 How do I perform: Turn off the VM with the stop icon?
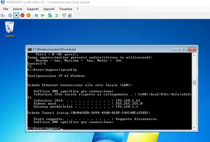pos(16,15)
